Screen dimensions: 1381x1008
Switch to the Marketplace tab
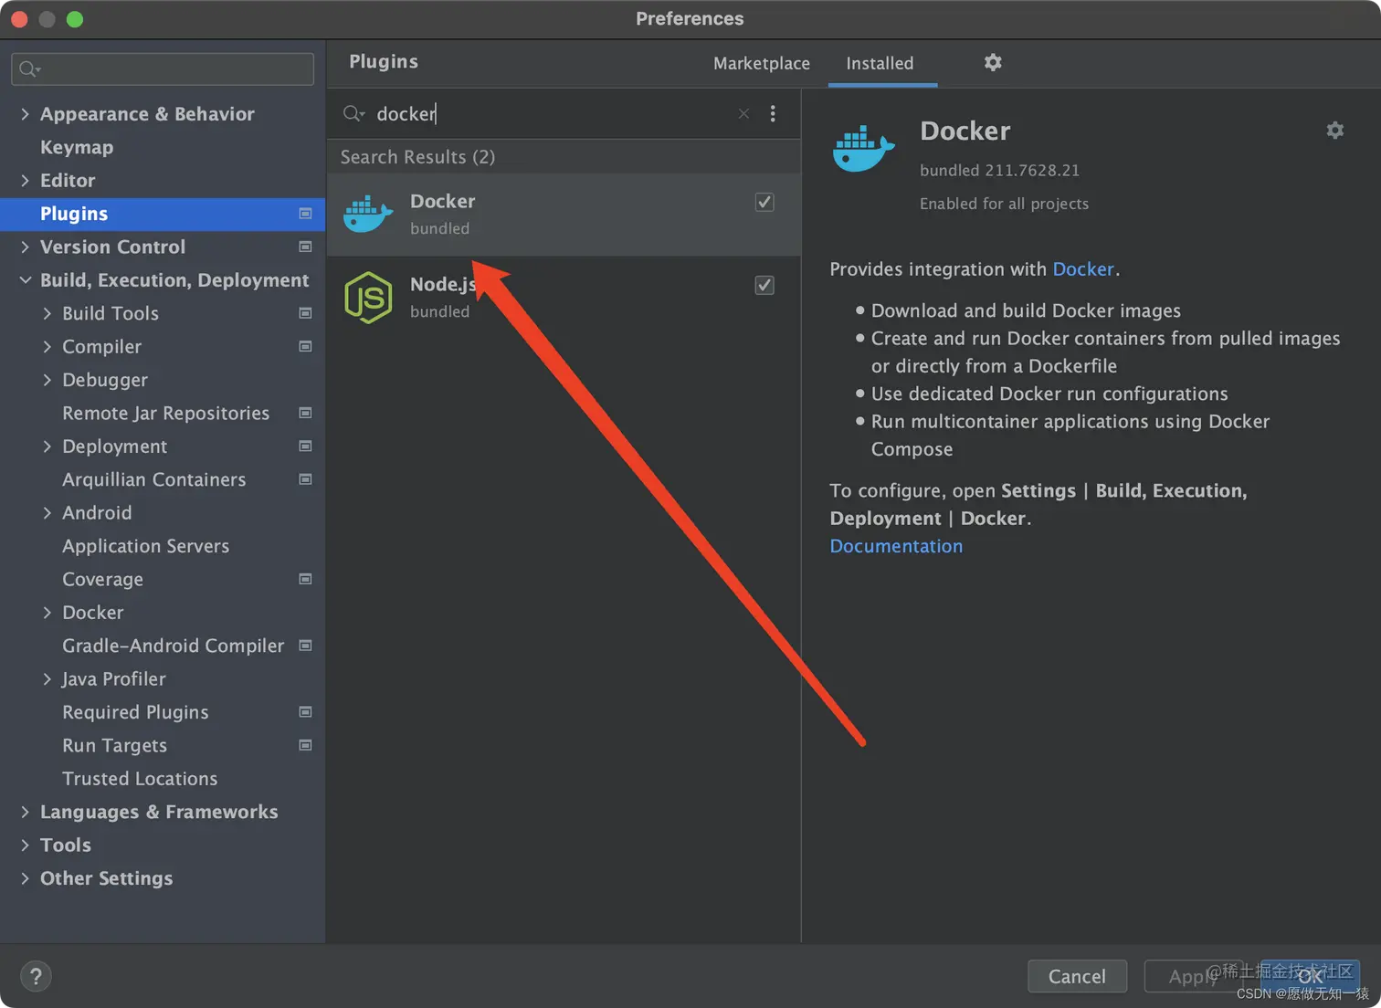click(762, 63)
